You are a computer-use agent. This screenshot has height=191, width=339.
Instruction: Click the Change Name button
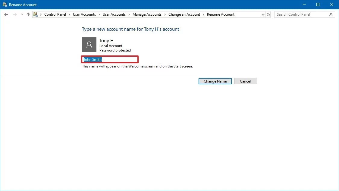tap(215, 81)
